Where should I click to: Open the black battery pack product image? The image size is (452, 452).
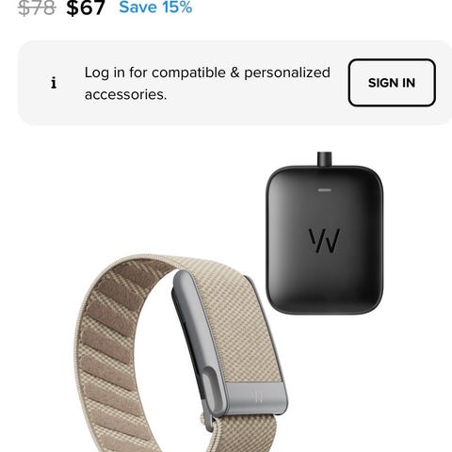324,234
